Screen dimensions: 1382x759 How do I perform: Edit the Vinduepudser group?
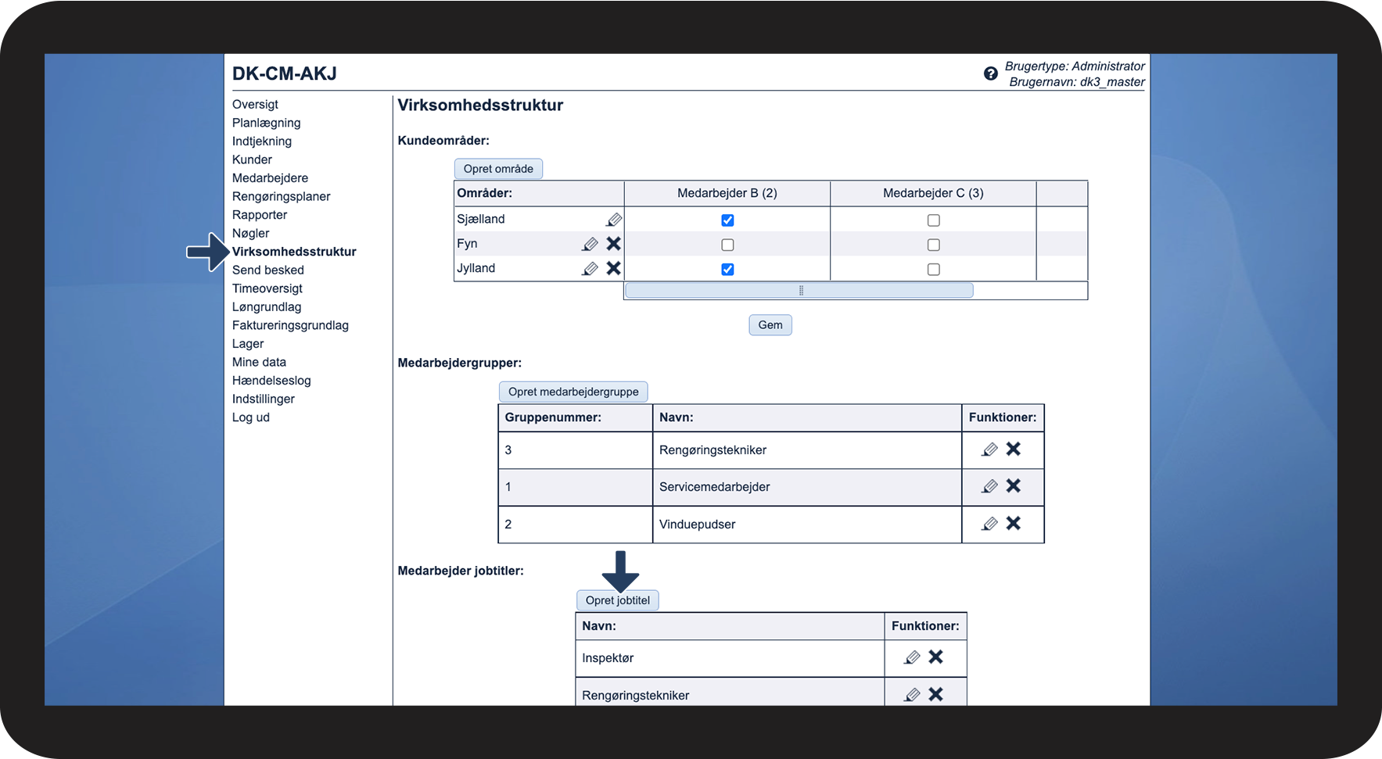coord(989,524)
